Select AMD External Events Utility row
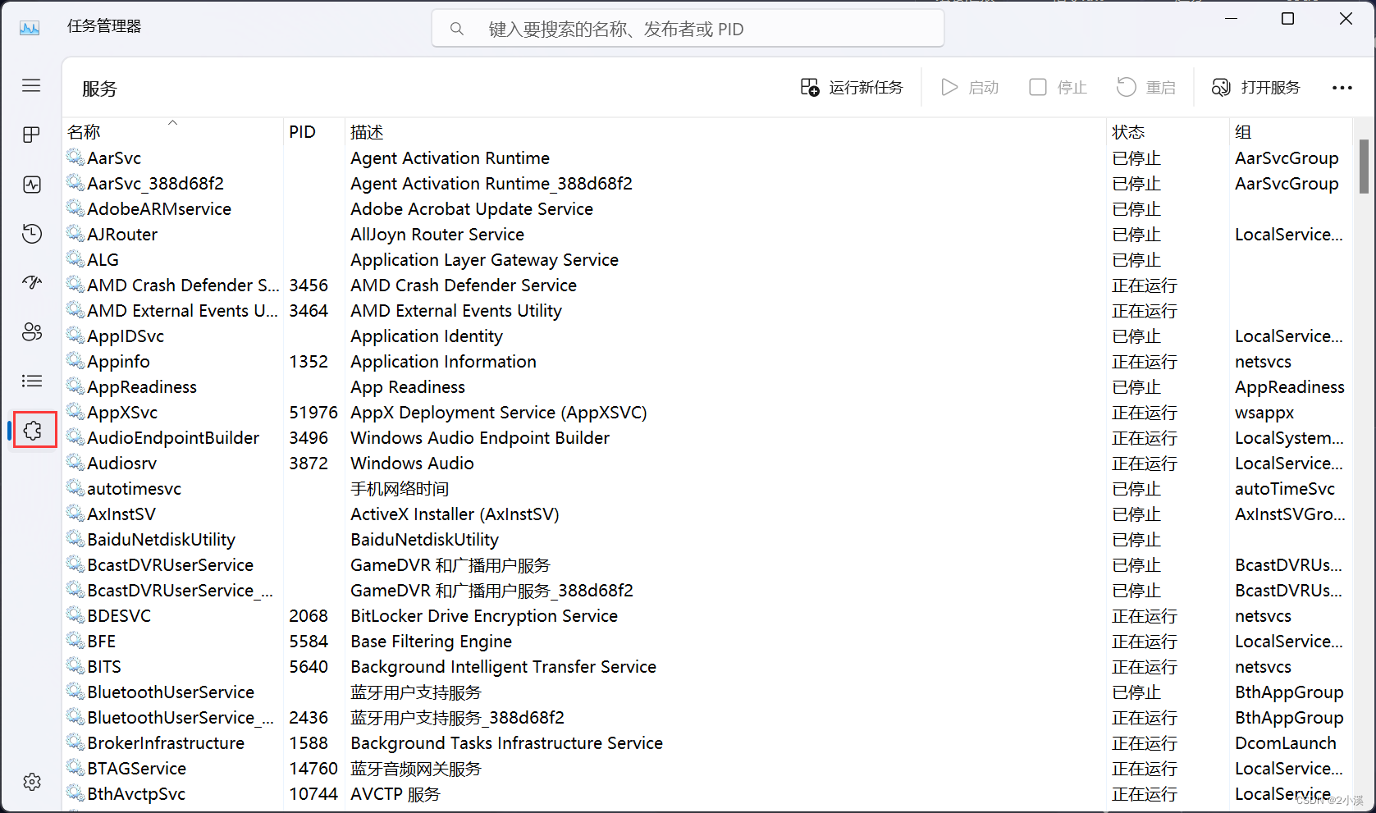The width and height of the screenshot is (1376, 813). click(x=708, y=311)
